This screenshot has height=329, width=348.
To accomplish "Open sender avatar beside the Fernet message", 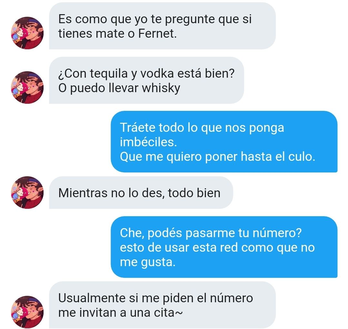I will click(x=27, y=33).
